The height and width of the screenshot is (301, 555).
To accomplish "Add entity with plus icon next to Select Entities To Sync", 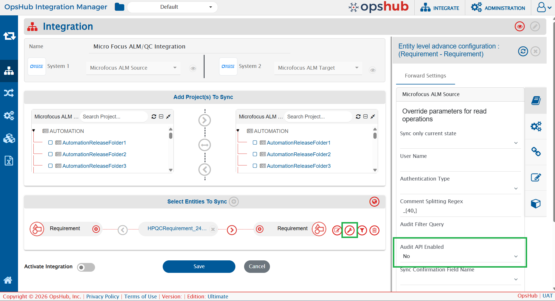I will 234,201.
